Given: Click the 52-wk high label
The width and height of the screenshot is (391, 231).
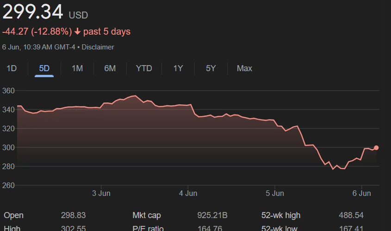Looking at the screenshot, I should click(x=281, y=215).
